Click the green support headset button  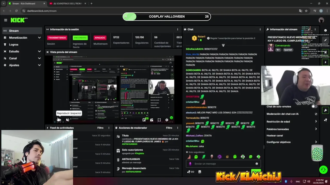click(x=323, y=170)
